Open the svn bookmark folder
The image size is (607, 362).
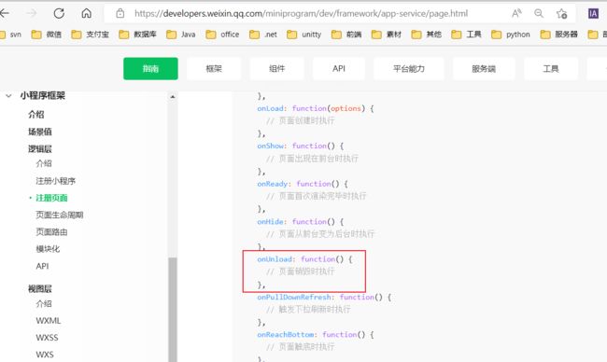coord(10,35)
